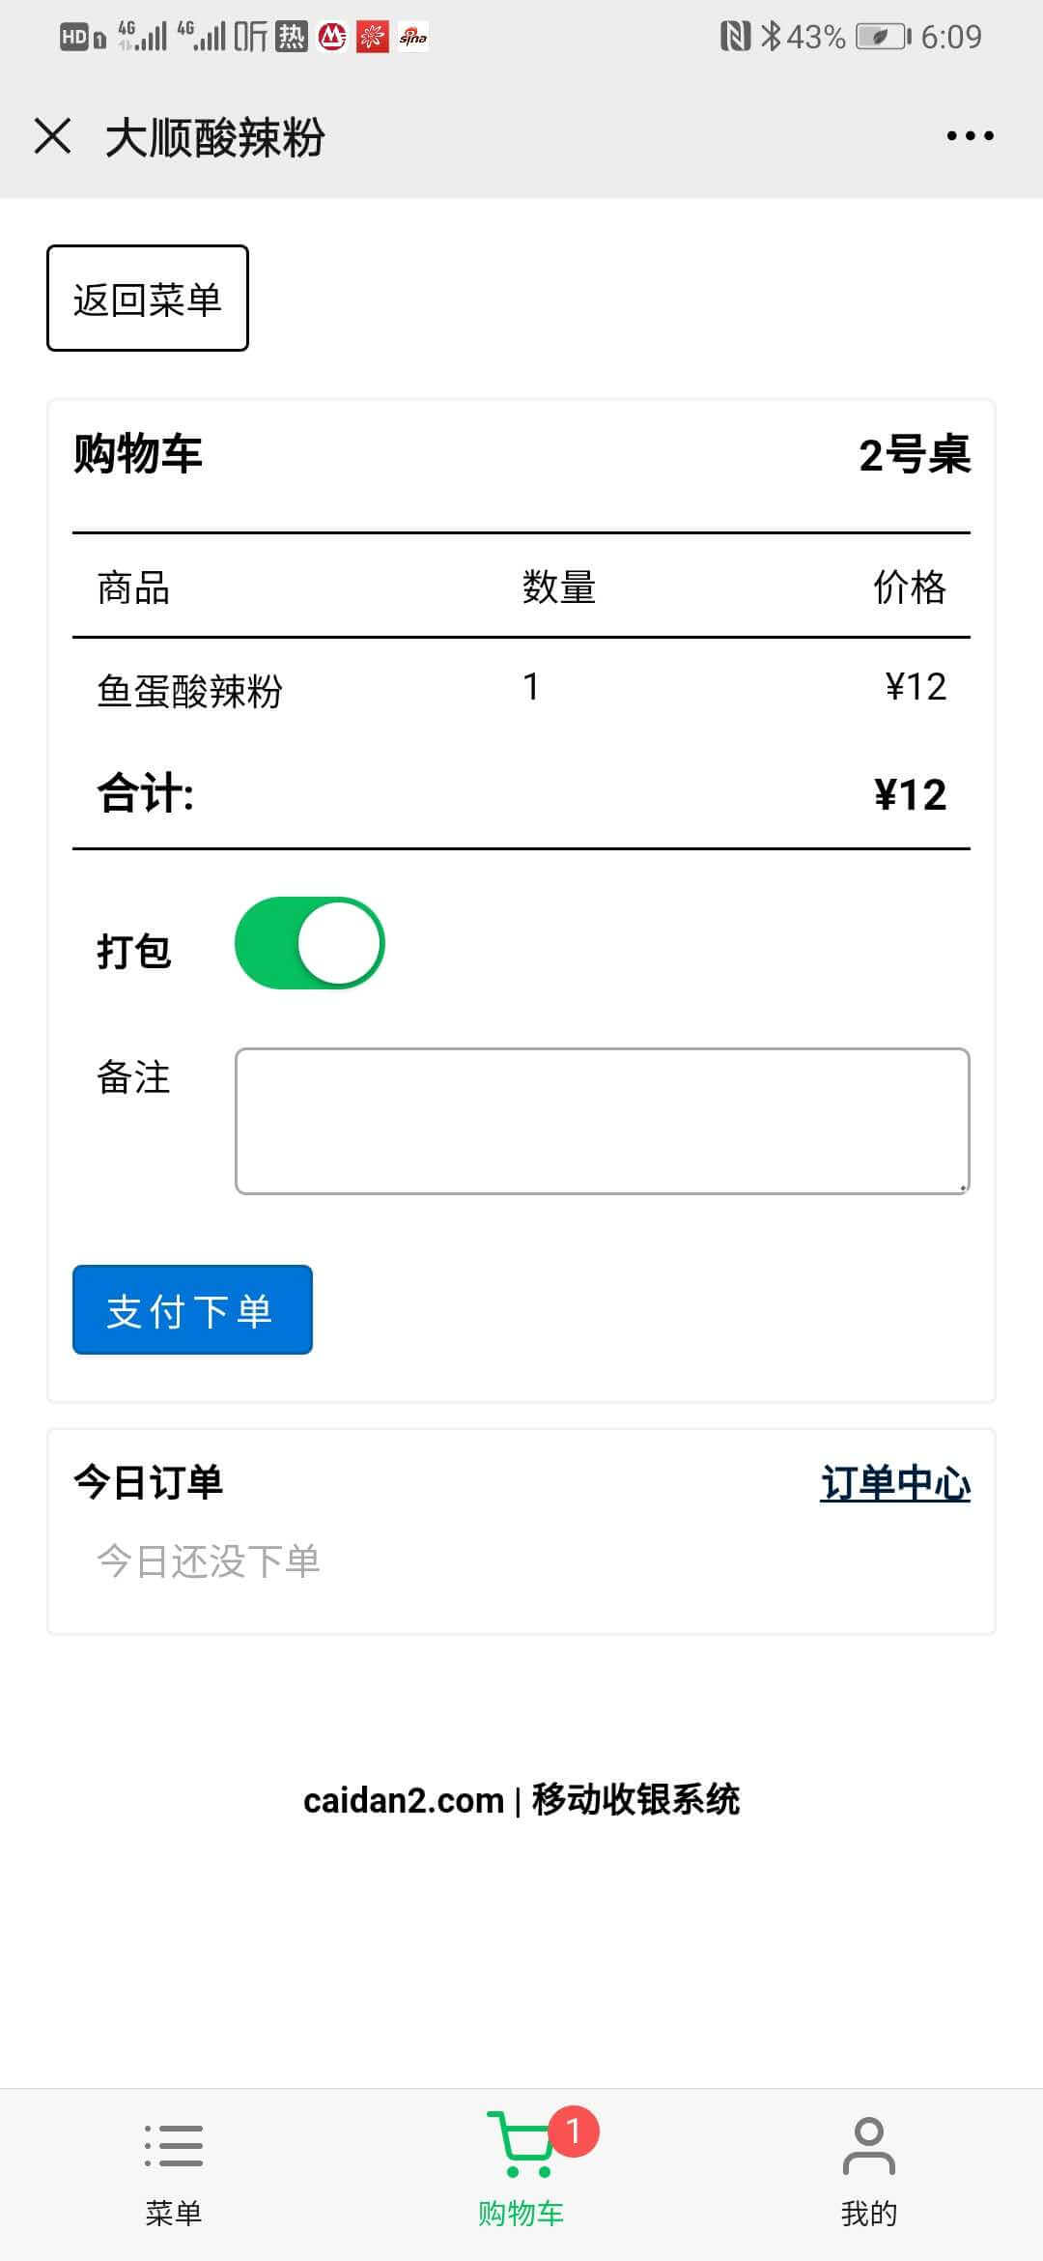The height and width of the screenshot is (2261, 1043).
Task: Tap the Bluetooth icon in status bar
Action: [x=770, y=37]
